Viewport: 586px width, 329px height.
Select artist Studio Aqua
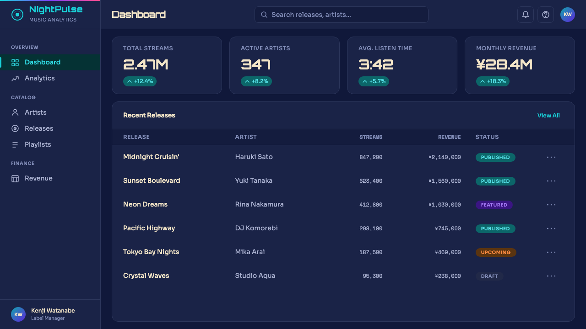[255, 276]
